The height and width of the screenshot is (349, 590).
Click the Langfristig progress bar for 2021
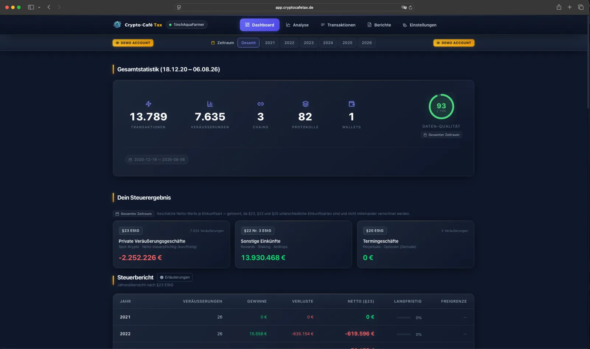point(403,317)
